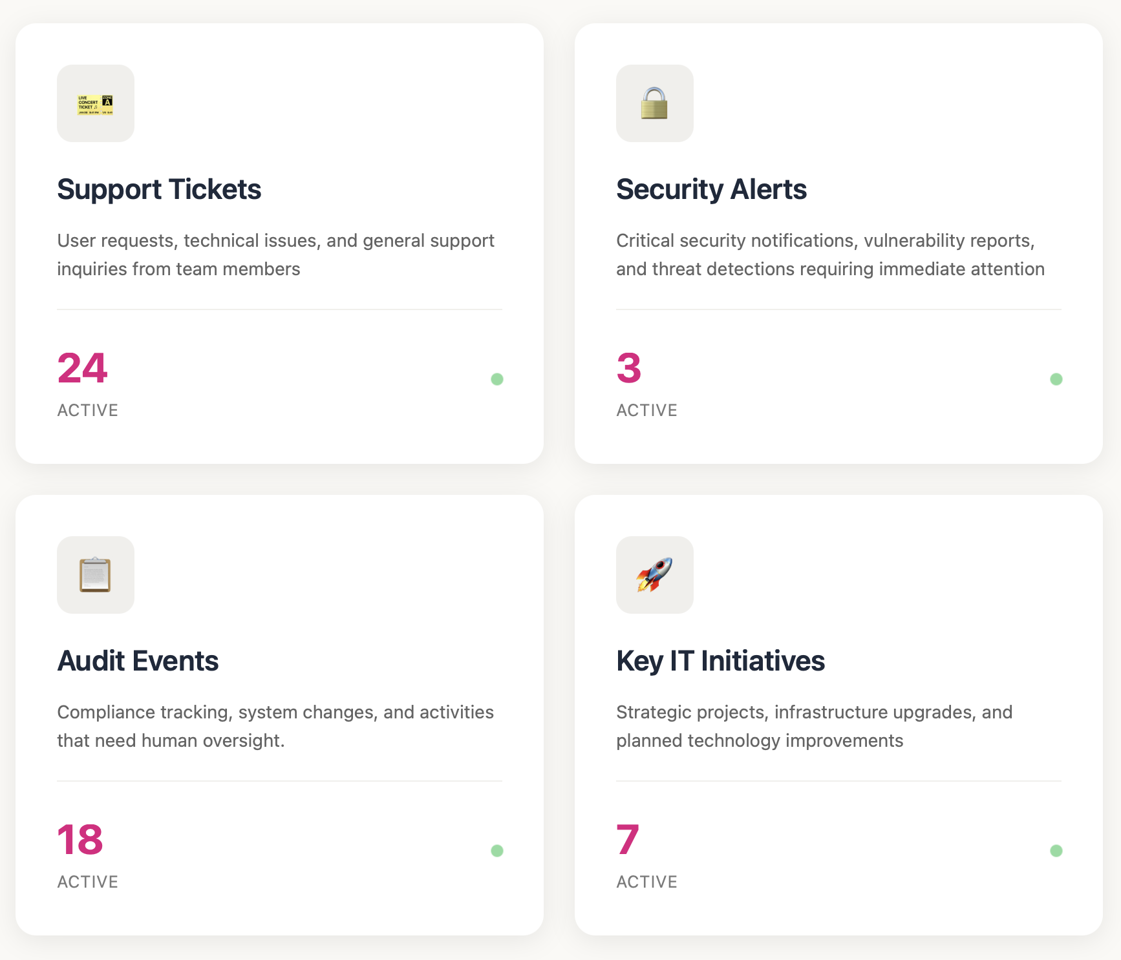Open the Key IT Initiatives heading
The width and height of the screenshot is (1121, 960).
tap(720, 661)
